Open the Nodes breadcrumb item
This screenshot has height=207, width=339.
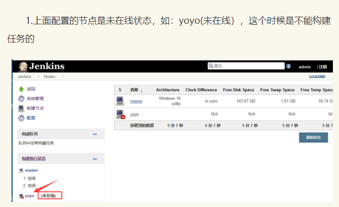pos(50,76)
